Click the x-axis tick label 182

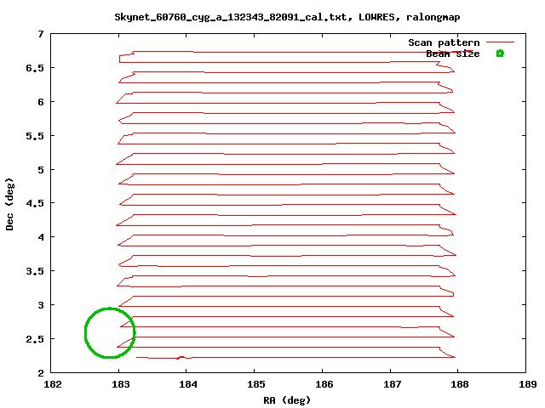coord(53,384)
